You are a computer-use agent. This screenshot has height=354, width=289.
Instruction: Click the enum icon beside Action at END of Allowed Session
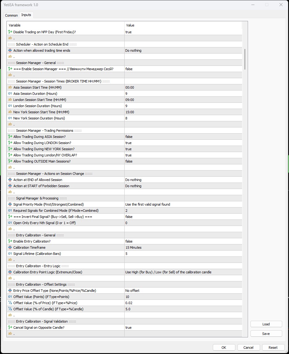pyautogui.click(x=10, y=180)
